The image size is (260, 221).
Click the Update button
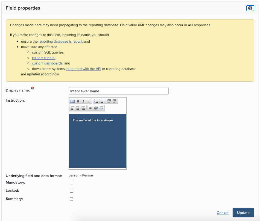pos(243,213)
